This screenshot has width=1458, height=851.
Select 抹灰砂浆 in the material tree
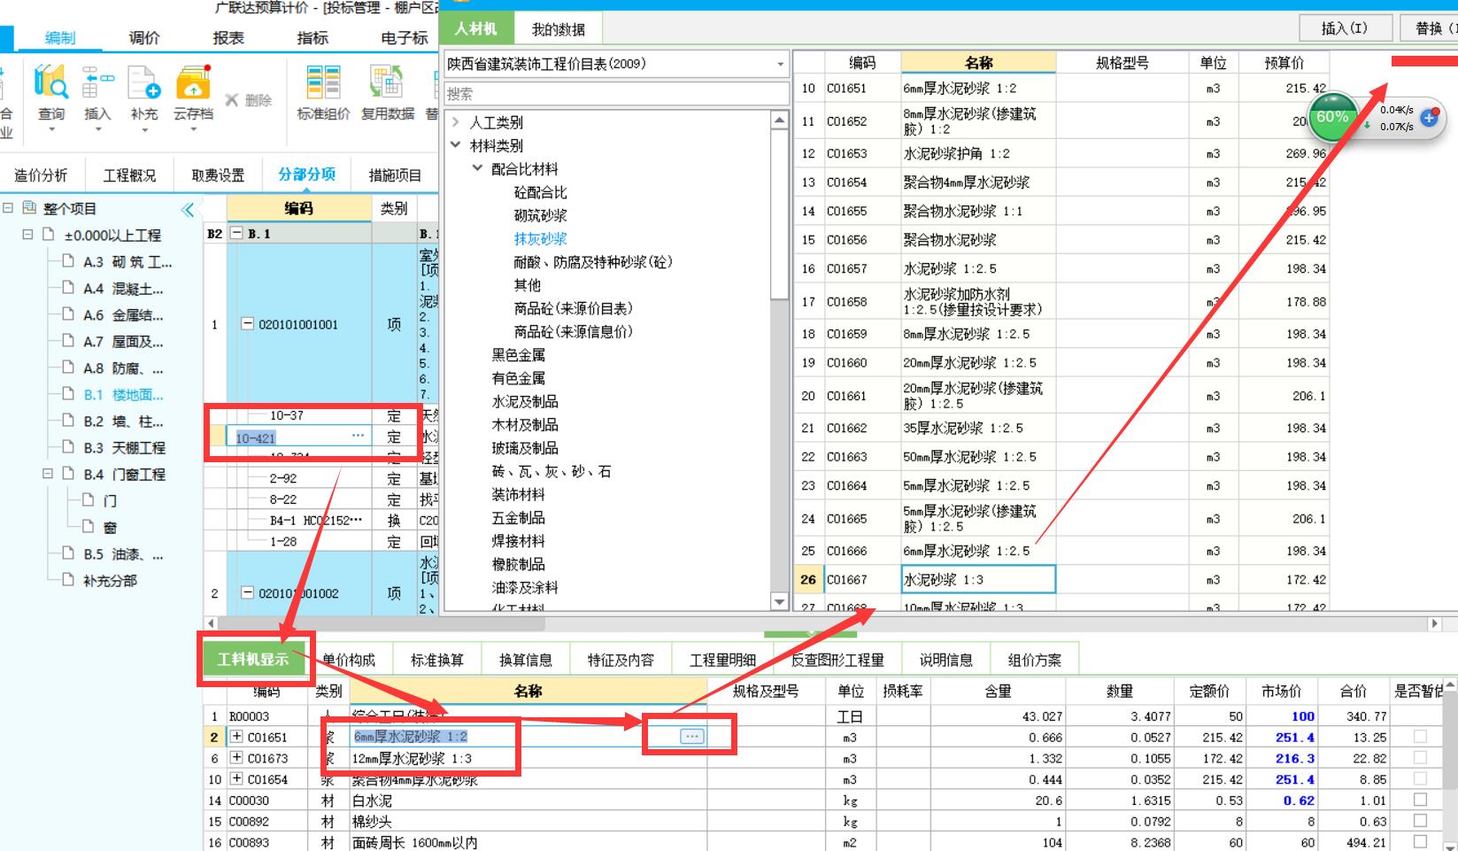click(541, 238)
